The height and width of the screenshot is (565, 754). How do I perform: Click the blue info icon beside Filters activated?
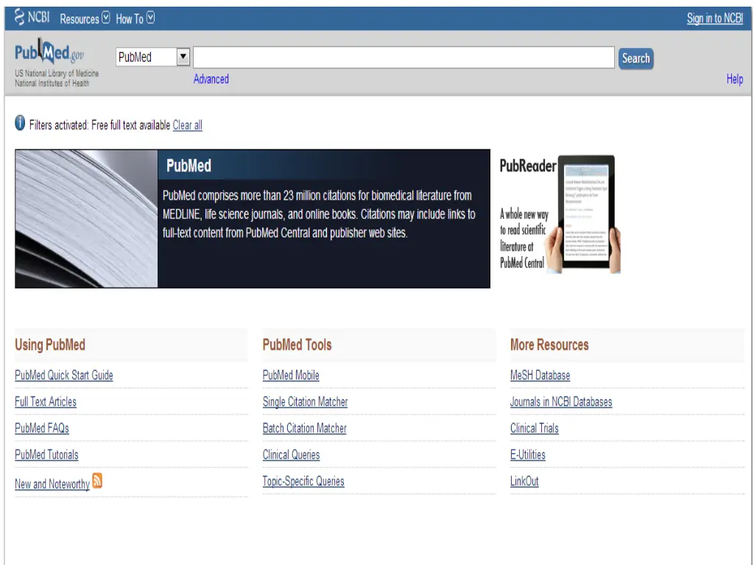click(20, 123)
